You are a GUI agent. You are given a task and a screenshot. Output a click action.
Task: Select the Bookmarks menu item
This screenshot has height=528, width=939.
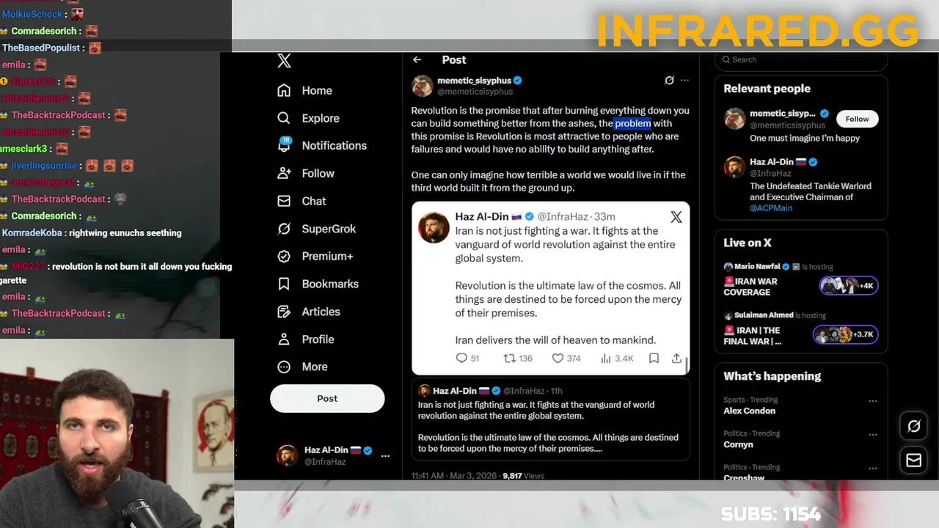[330, 284]
